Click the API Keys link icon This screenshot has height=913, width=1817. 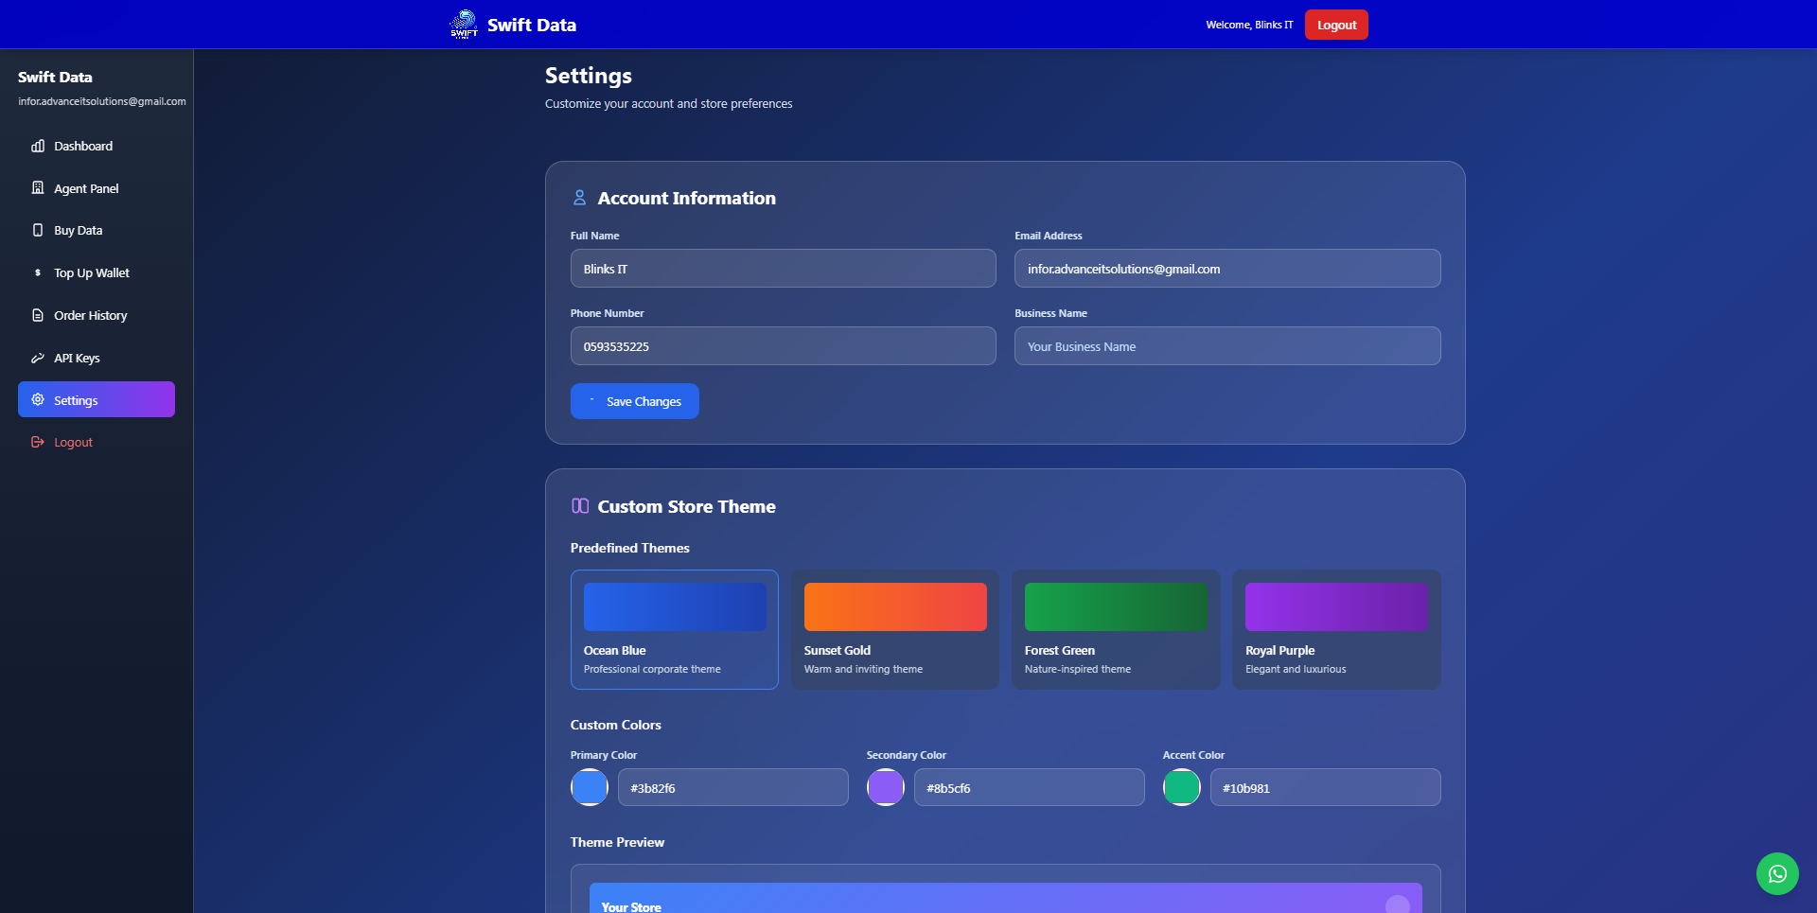point(38,358)
